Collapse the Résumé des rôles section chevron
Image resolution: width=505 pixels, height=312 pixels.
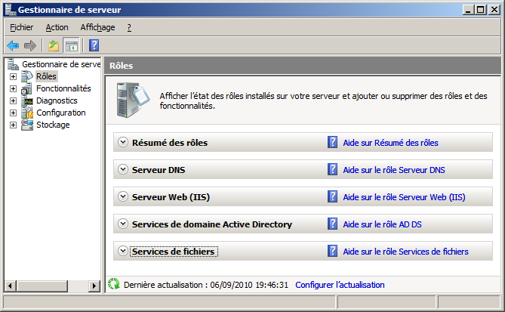point(123,142)
